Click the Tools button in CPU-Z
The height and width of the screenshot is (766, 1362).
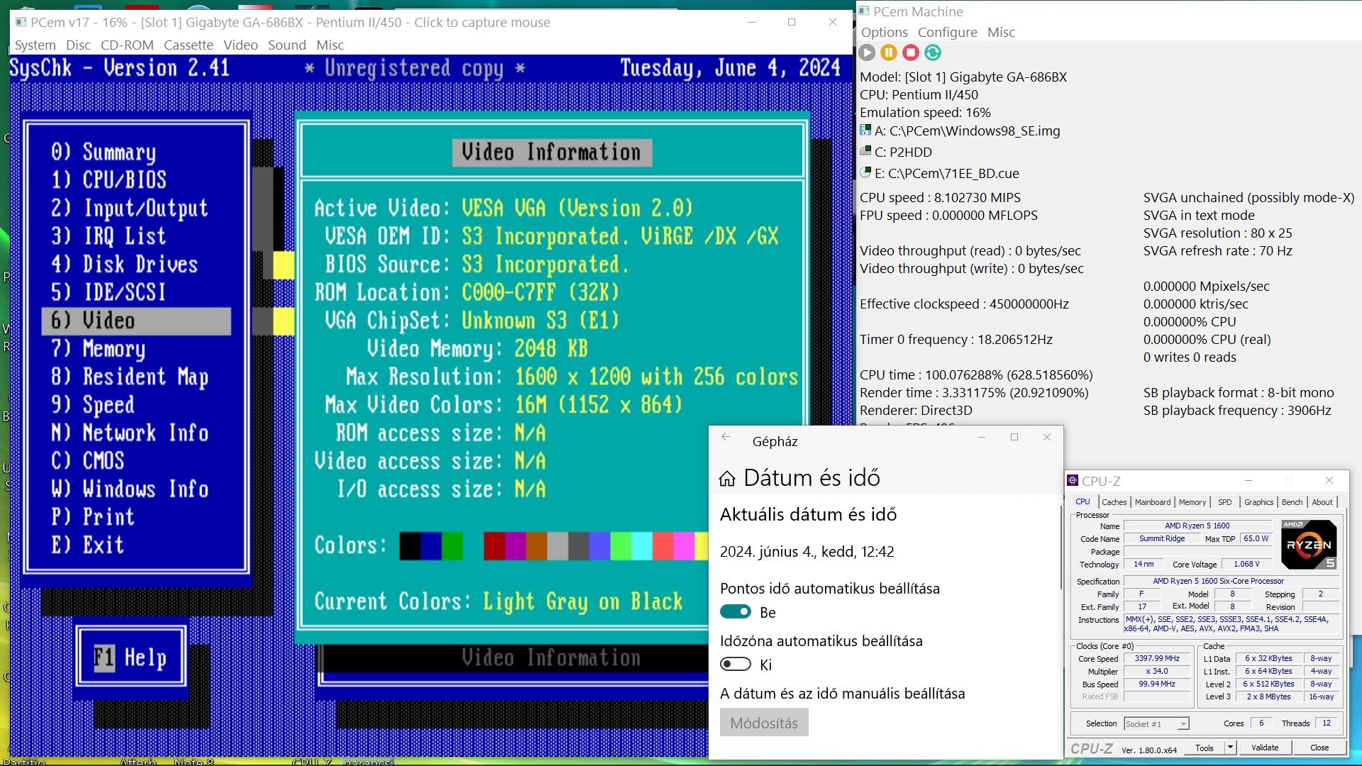point(1205,748)
